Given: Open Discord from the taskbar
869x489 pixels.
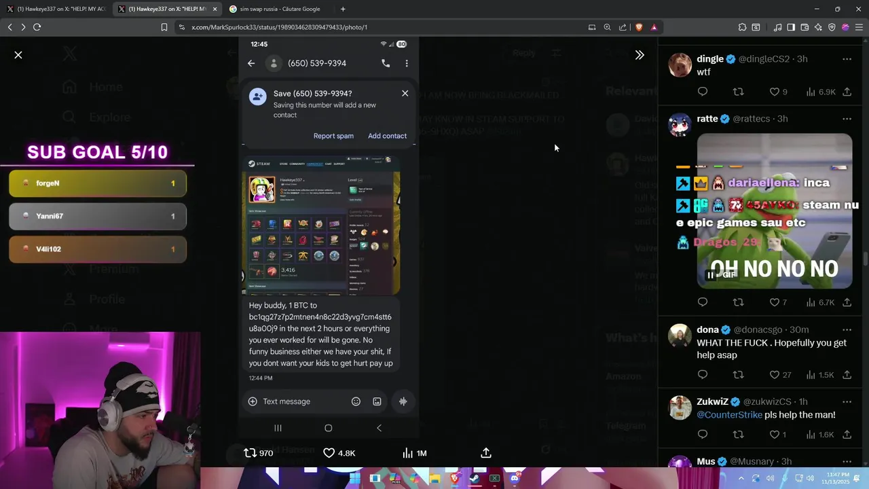Looking at the screenshot, I should [514, 478].
